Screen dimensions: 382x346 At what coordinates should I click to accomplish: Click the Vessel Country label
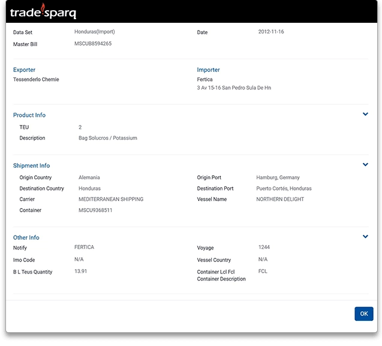214,260
